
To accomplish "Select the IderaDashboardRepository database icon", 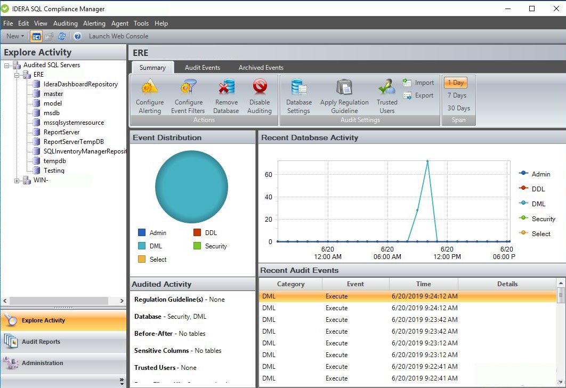I will pyautogui.click(x=36, y=84).
